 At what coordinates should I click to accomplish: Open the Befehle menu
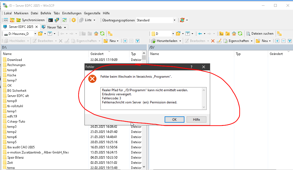[46, 13]
